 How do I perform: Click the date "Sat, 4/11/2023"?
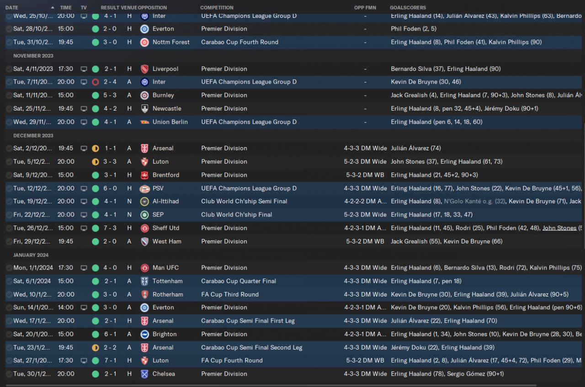(33, 69)
